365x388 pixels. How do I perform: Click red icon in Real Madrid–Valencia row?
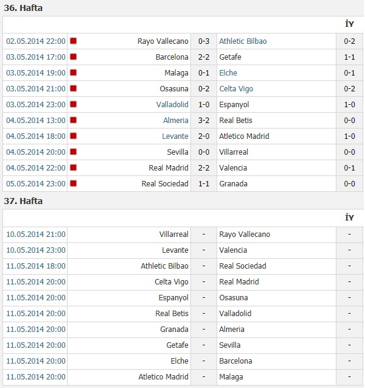(x=73, y=168)
